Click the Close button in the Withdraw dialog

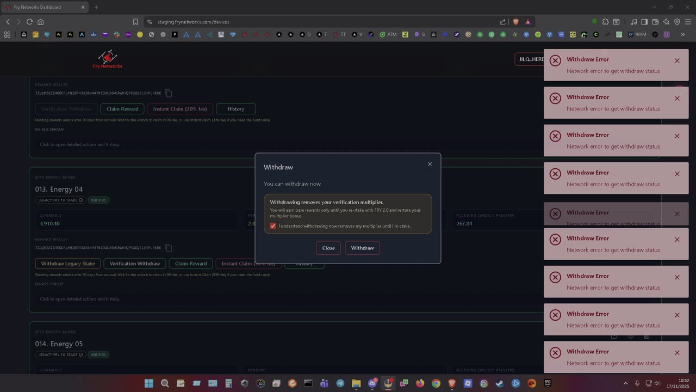point(328,248)
